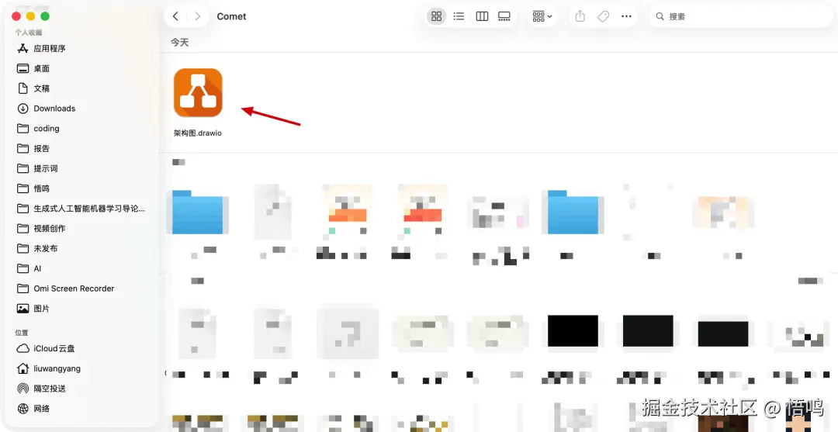
Task: Click the 应用程序 applications icon
Action: coord(23,49)
